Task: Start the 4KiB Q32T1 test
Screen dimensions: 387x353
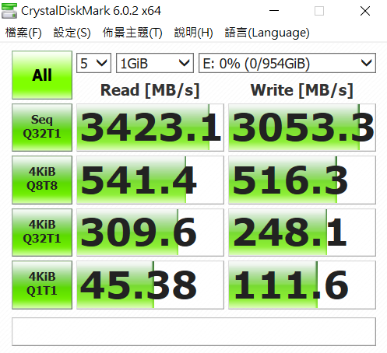Action: pos(42,232)
